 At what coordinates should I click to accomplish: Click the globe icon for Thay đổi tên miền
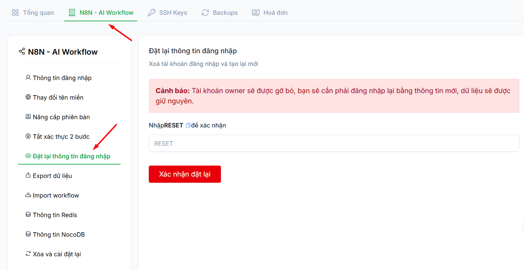click(28, 97)
